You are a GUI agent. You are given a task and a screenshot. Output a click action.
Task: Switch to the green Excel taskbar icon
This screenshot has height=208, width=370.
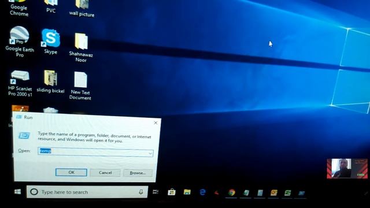(287, 193)
